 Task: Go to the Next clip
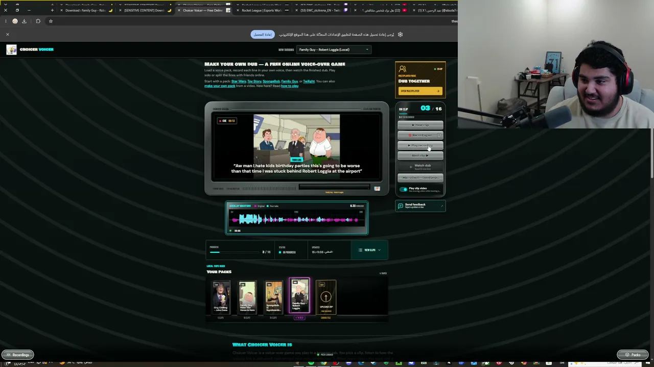(x=421, y=155)
